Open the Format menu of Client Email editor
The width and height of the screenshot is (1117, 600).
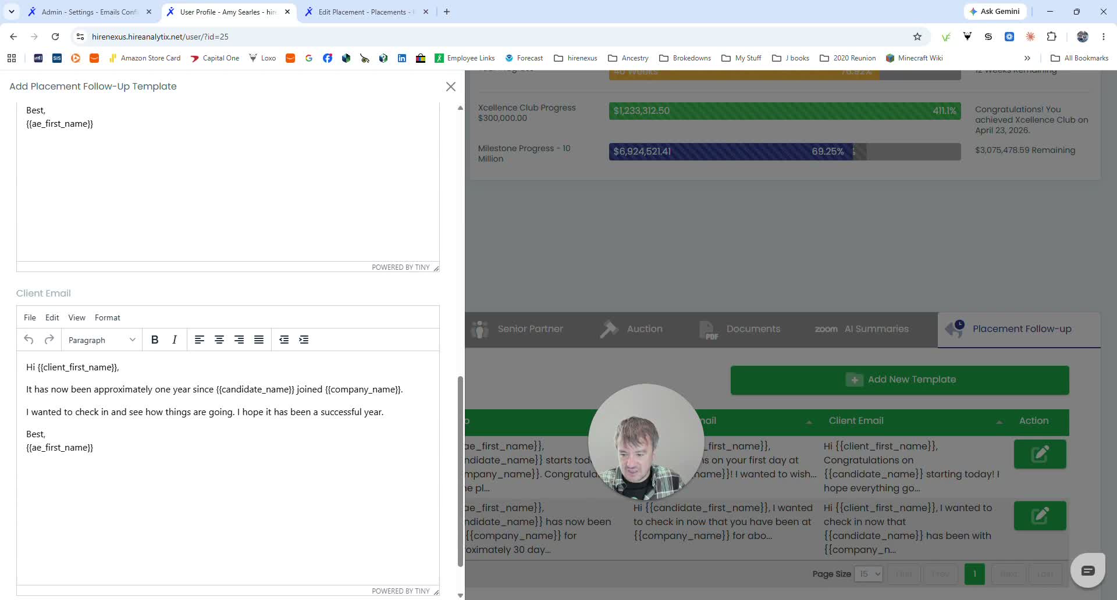tap(108, 317)
